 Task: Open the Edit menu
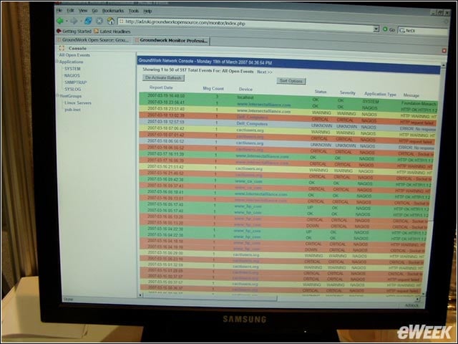70,10
